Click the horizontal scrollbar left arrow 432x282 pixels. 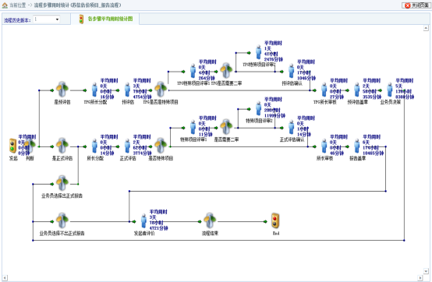click(x=5, y=278)
